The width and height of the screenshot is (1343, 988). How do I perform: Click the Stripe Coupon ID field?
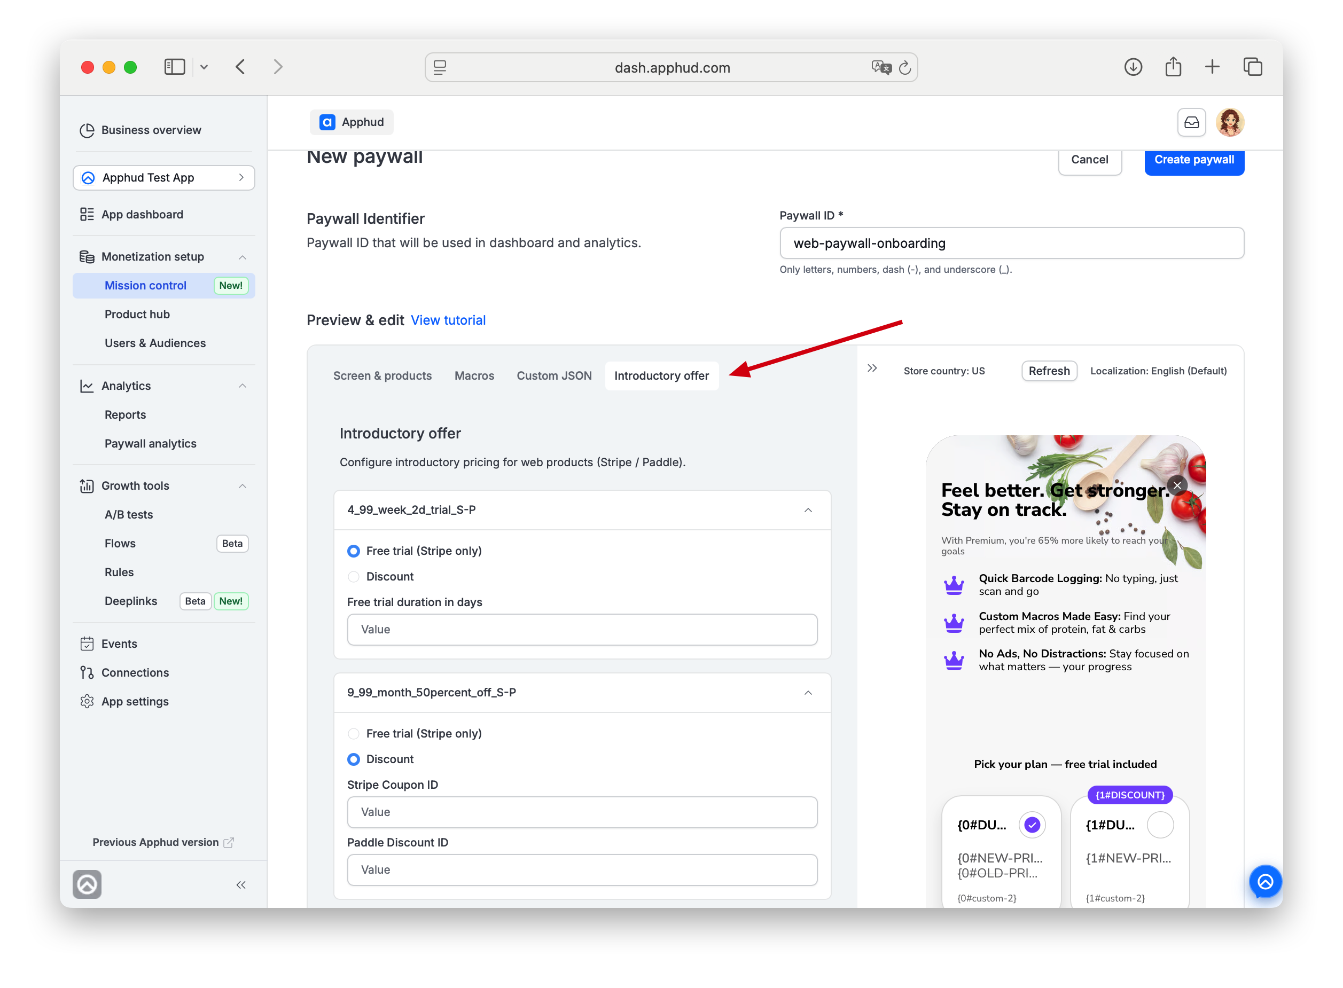(x=581, y=812)
